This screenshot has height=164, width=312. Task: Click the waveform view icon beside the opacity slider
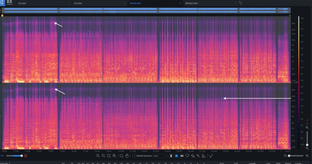[2, 156]
